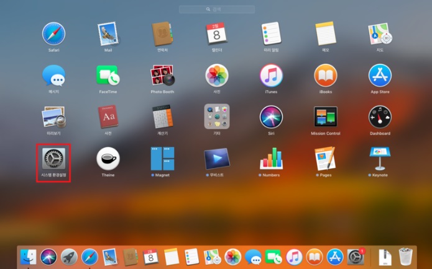Screen dimensions: 432x269
Task: Open System Preferences with badge in Dock
Action: pos(356,257)
